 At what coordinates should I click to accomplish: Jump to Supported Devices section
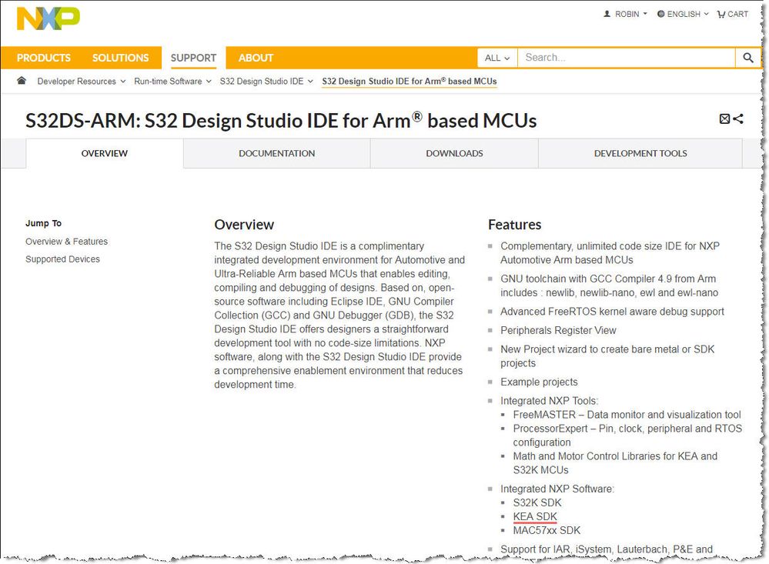(x=62, y=259)
